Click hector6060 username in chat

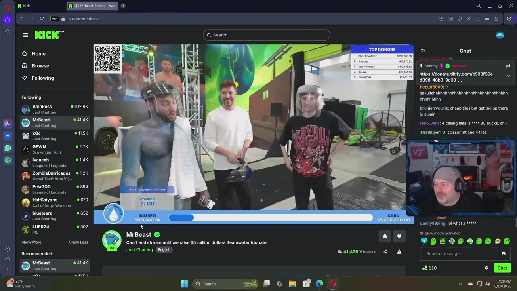point(431,87)
